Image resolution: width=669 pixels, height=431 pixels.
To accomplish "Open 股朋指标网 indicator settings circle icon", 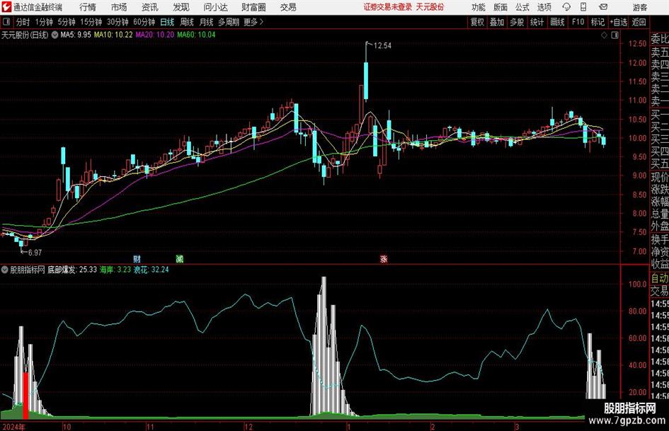I will click(x=5, y=270).
